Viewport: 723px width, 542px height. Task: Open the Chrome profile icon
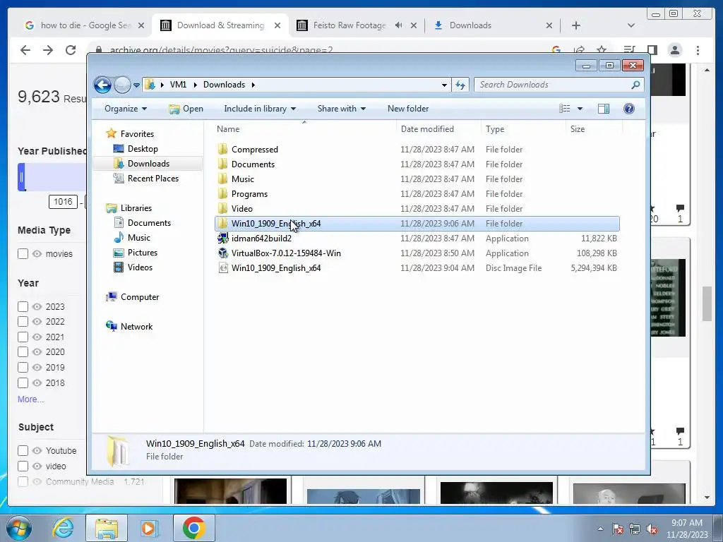[675, 50]
